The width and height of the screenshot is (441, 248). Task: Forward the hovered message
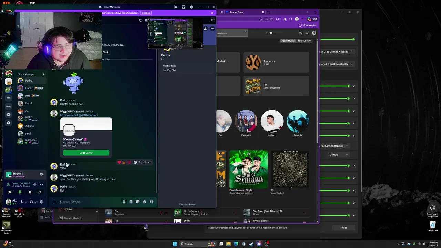pos(145,162)
